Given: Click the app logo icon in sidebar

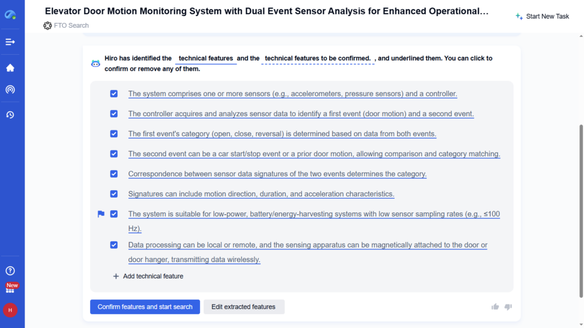Looking at the screenshot, I should [x=10, y=15].
